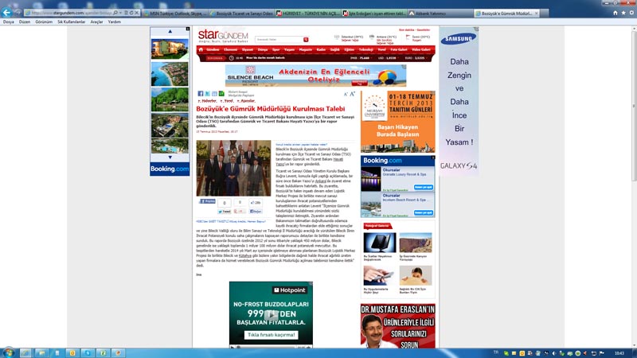Share article on Facebook icon
The image size is (637, 358).
pos(201,94)
